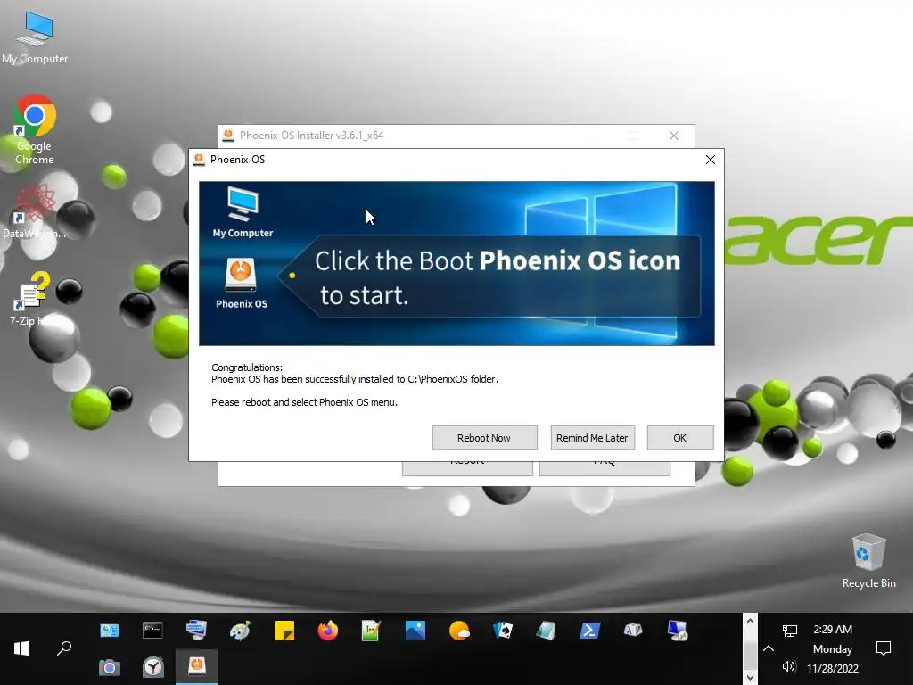The width and height of the screenshot is (913, 685).
Task: Open Solitaire cards taskbar icon
Action: coord(503,631)
